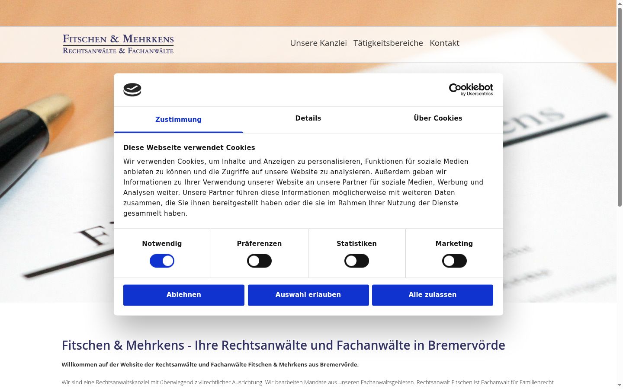Screen dimensions: 623x389
Task: Open the Über Cookies tab
Action: [x=438, y=118]
